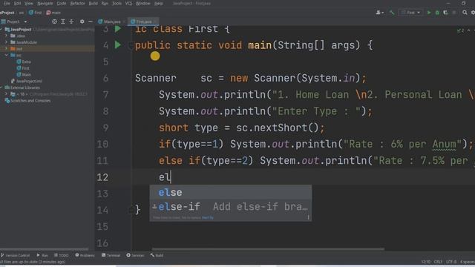475x267 pixels.
Task: Open the Navigate menu
Action: click(45, 3)
